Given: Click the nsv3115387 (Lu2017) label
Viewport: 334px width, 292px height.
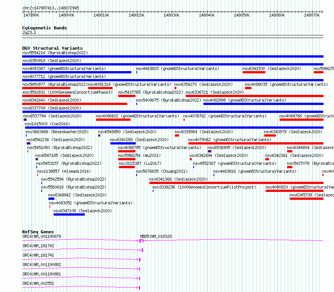Looking at the screenshot, I should tap(140, 163).
